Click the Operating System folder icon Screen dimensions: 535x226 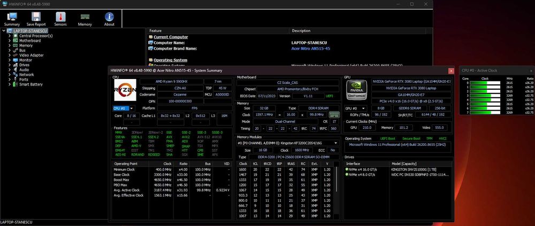(150, 60)
